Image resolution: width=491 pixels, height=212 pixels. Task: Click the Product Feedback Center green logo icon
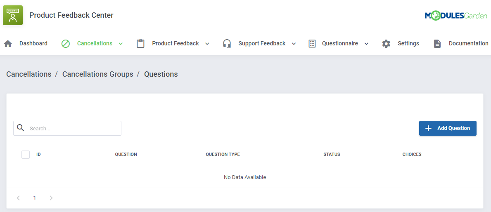tap(13, 15)
